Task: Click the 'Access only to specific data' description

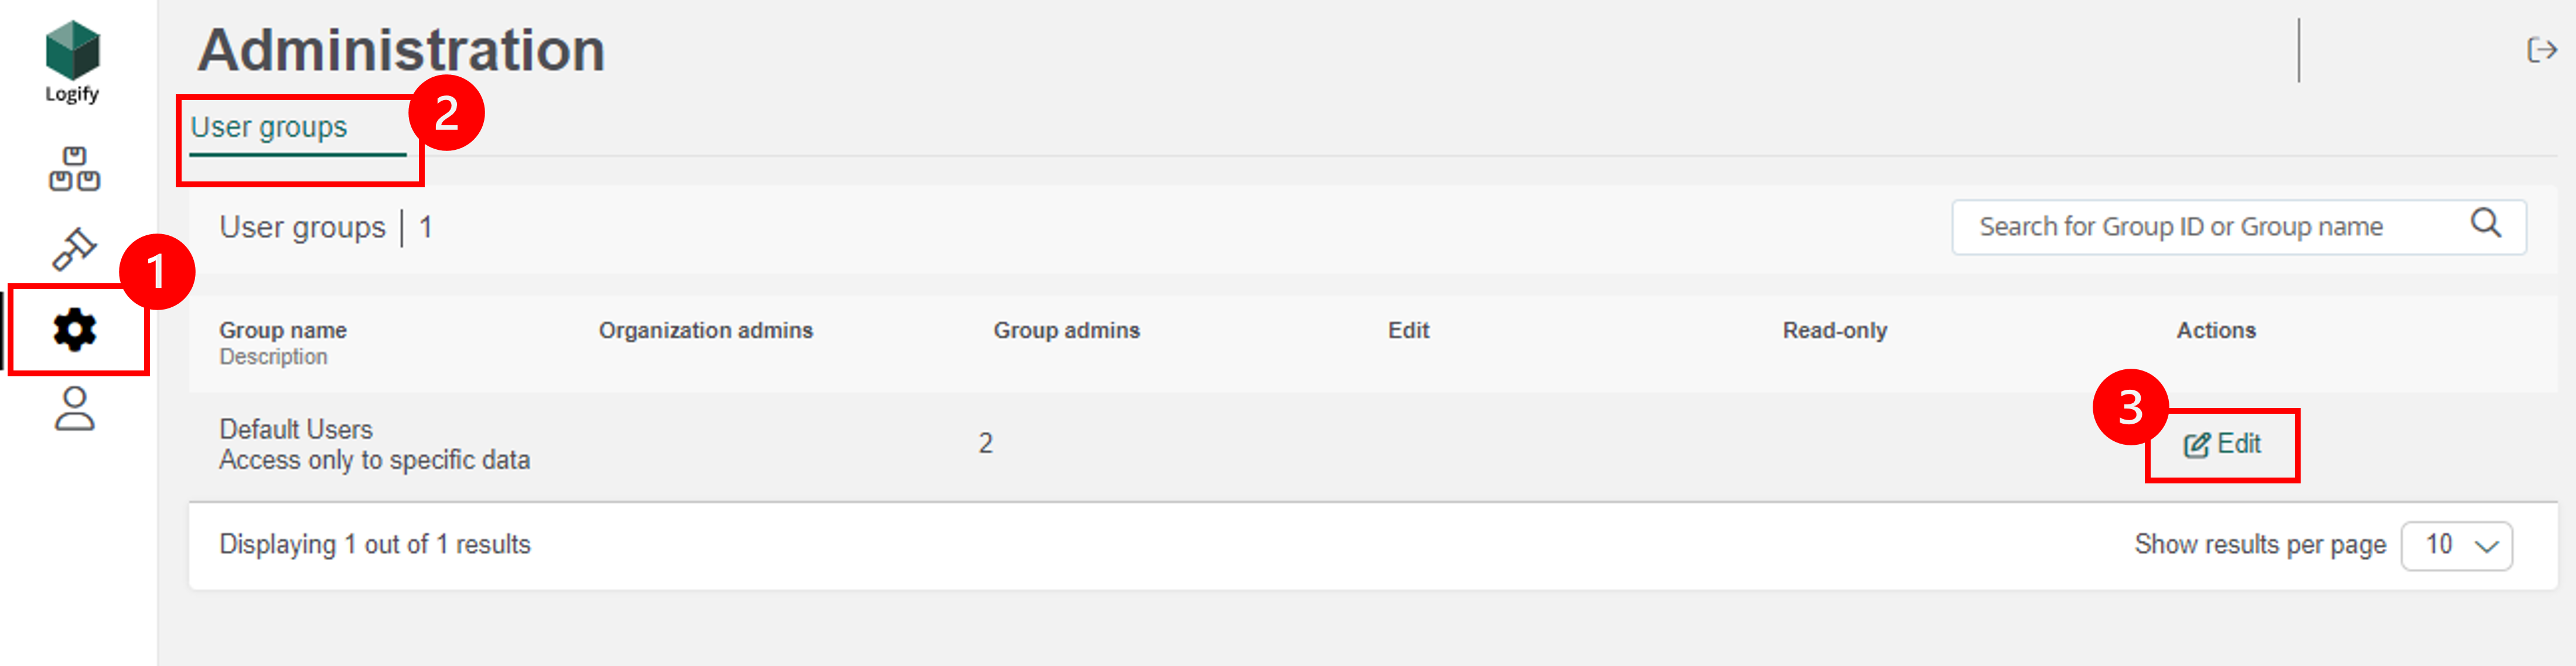Action: click(x=375, y=461)
